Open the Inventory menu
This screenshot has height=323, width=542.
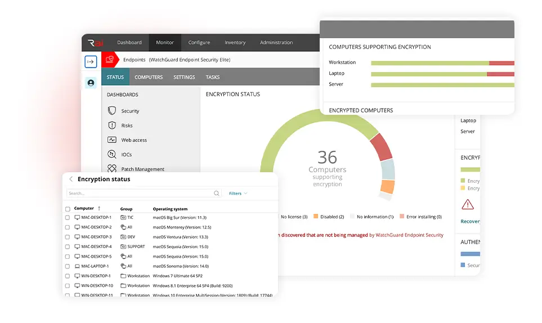tap(235, 43)
